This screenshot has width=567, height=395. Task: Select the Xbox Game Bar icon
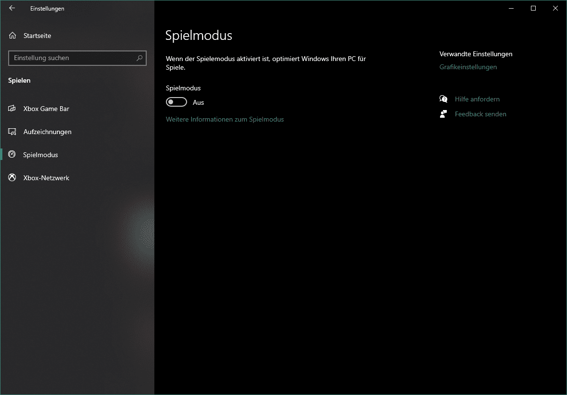(x=12, y=109)
